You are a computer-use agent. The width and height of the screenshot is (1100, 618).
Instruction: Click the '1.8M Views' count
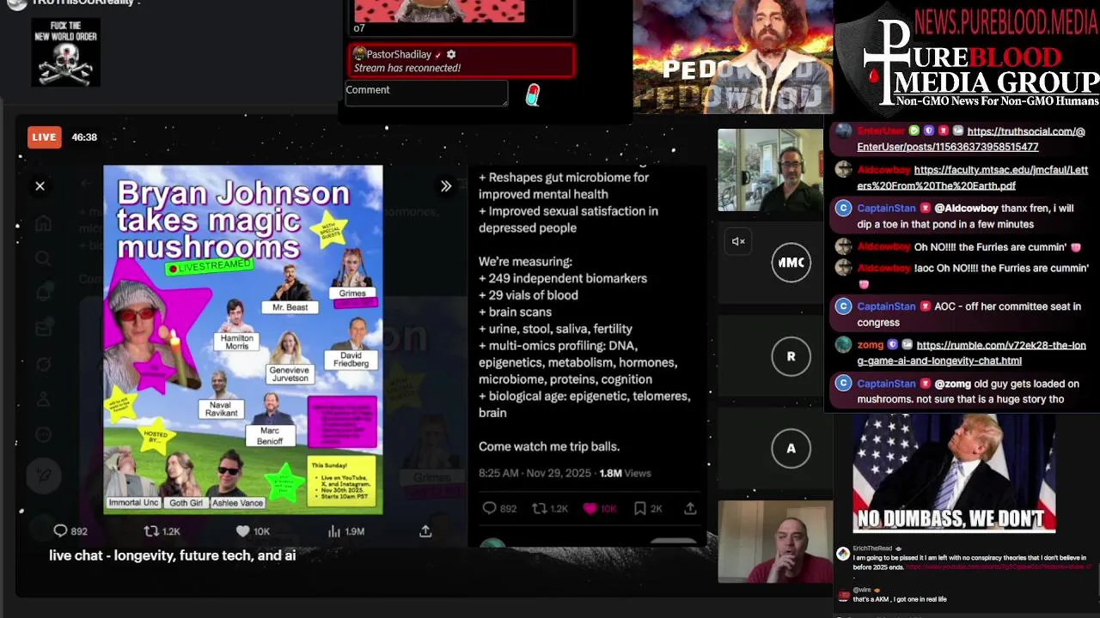[x=625, y=473]
